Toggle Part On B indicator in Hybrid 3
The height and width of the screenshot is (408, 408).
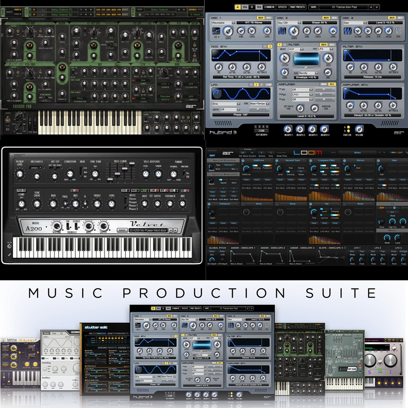pos(348,131)
